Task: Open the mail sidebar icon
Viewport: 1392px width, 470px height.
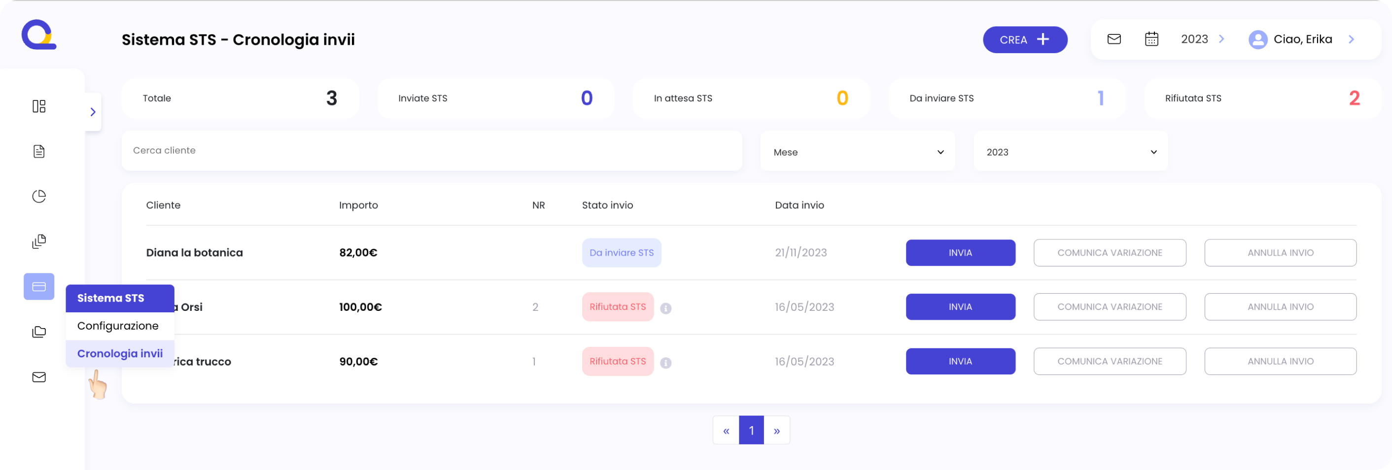Action: pyautogui.click(x=39, y=377)
